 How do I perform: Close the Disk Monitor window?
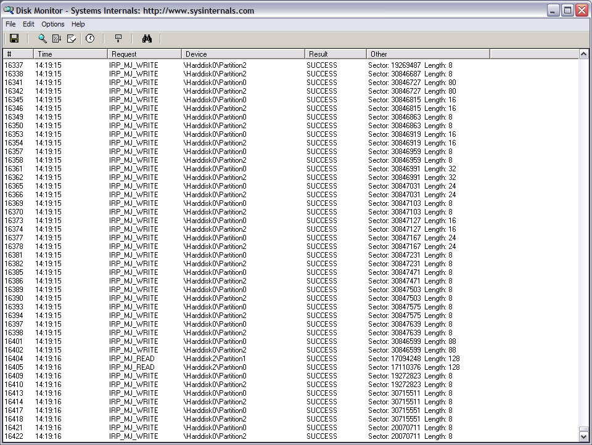[x=582, y=10]
